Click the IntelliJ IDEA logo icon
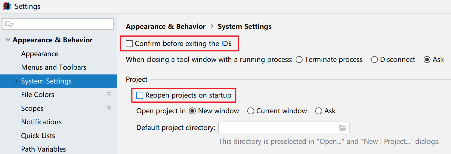 point(7,6)
